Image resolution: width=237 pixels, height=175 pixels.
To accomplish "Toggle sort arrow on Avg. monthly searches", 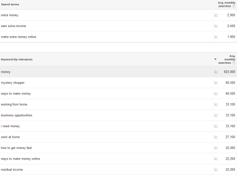I will (215, 59).
